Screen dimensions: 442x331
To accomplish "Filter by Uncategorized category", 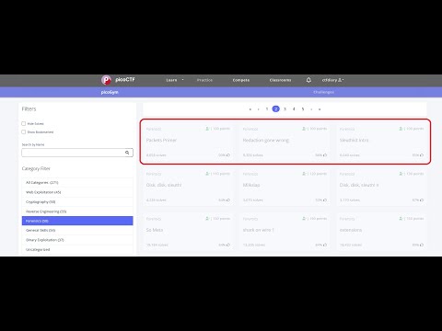I will [x=77, y=249].
